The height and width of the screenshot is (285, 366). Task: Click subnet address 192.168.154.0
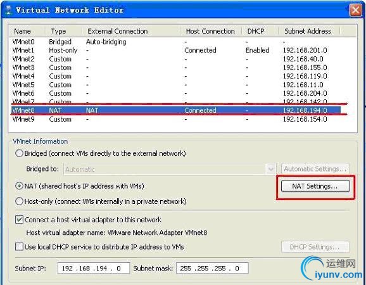coord(305,119)
